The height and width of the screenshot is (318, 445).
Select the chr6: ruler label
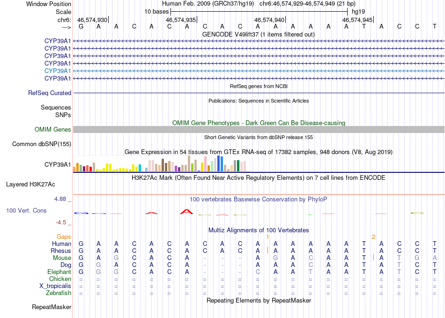64,20
